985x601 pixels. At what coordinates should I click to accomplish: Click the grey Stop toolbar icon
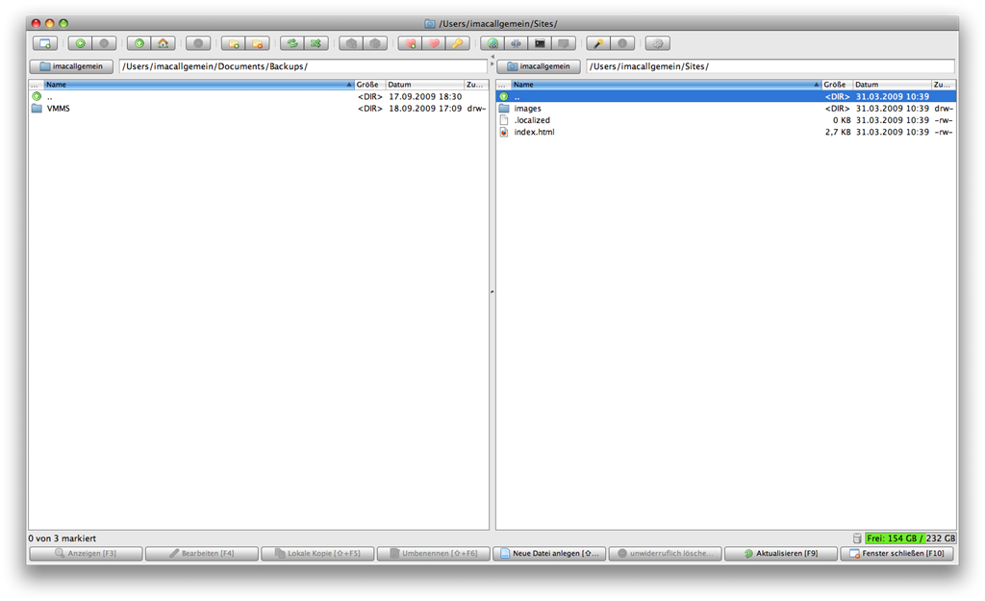[x=198, y=43]
